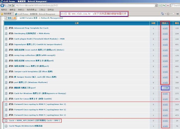Select the vLAB Forums browser tab
The height and width of the screenshot is (129, 180).
pos(37,14)
